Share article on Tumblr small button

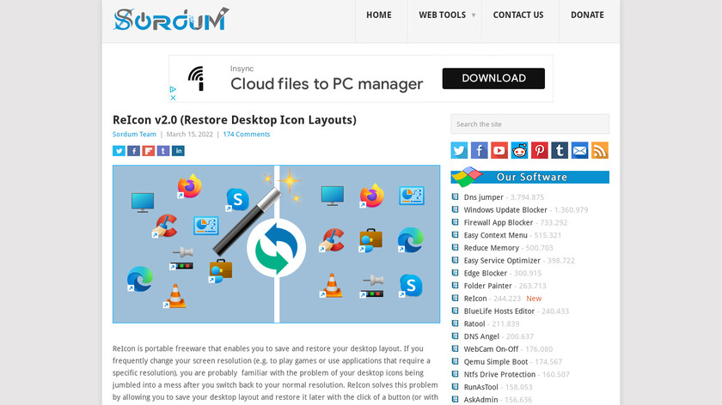163,151
